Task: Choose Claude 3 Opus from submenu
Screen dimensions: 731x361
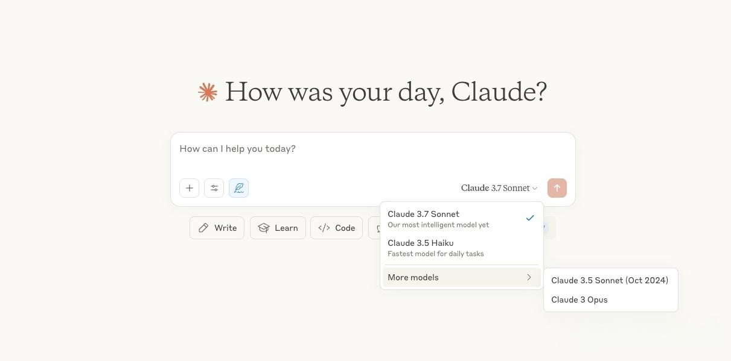Action: 579,300
